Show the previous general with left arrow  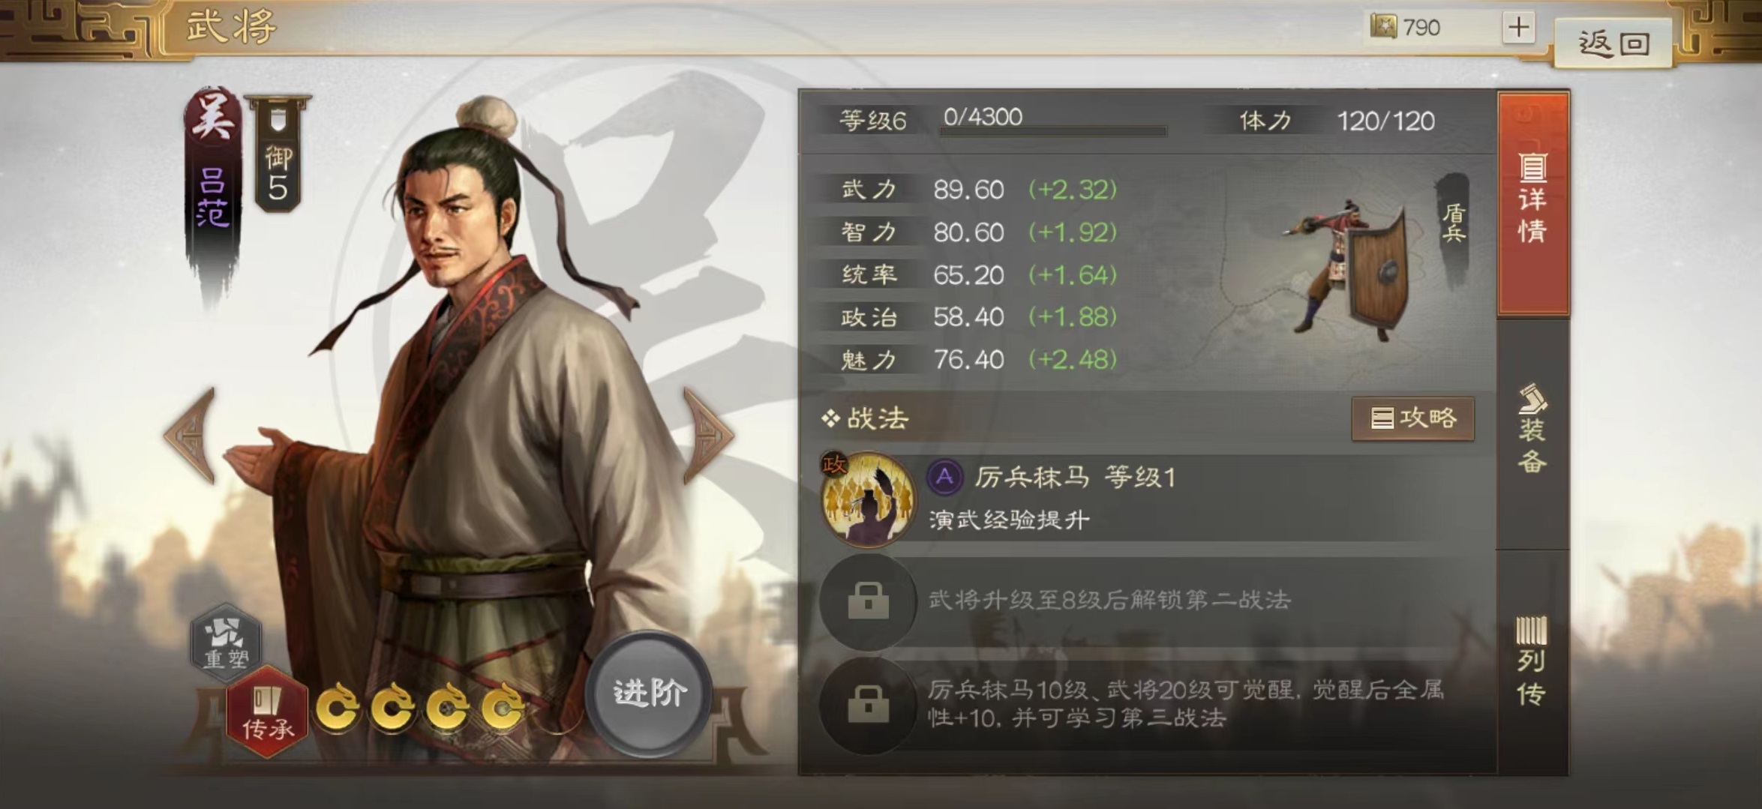point(191,435)
